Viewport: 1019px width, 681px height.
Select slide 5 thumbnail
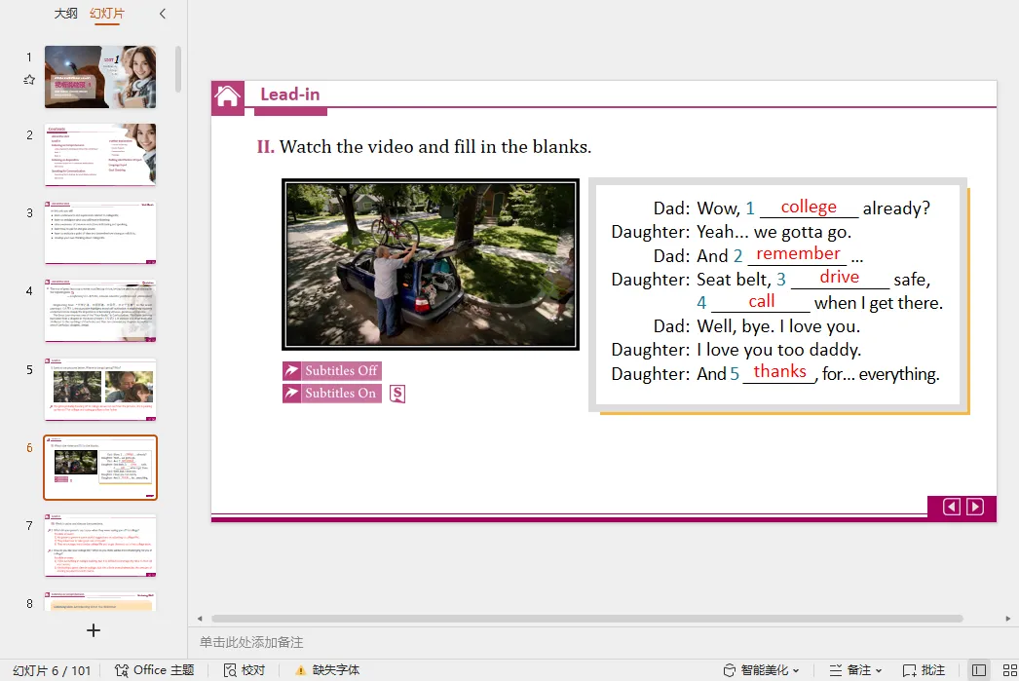pyautogui.click(x=100, y=390)
